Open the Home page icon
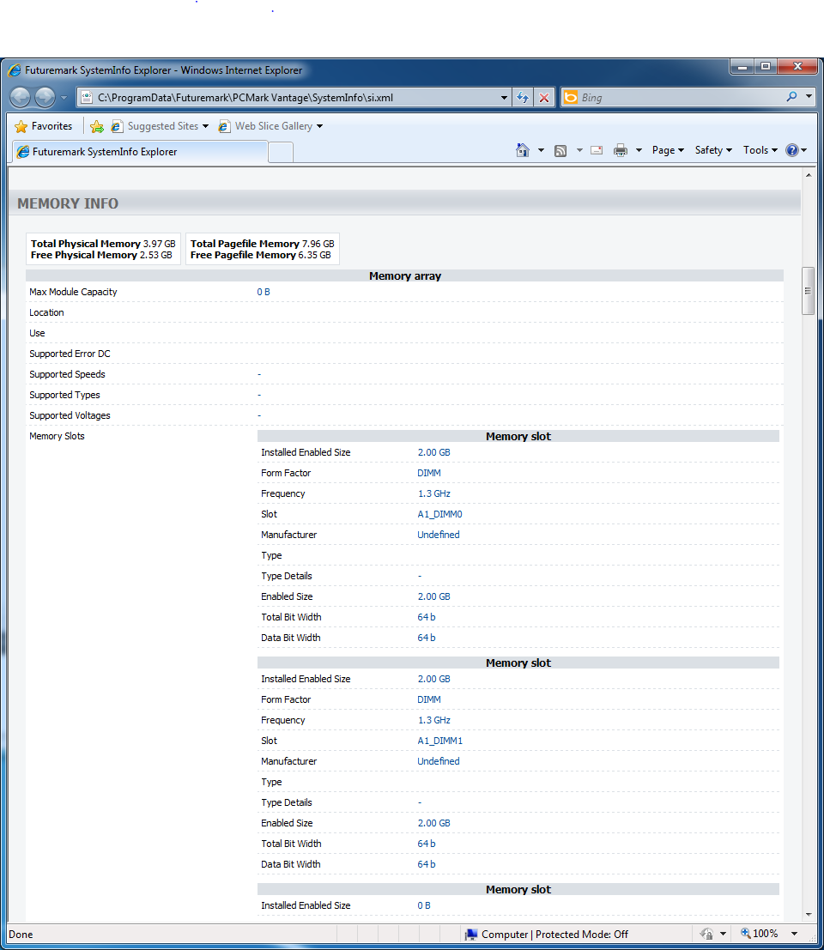Viewport: 824px width, 950px height. pos(523,150)
